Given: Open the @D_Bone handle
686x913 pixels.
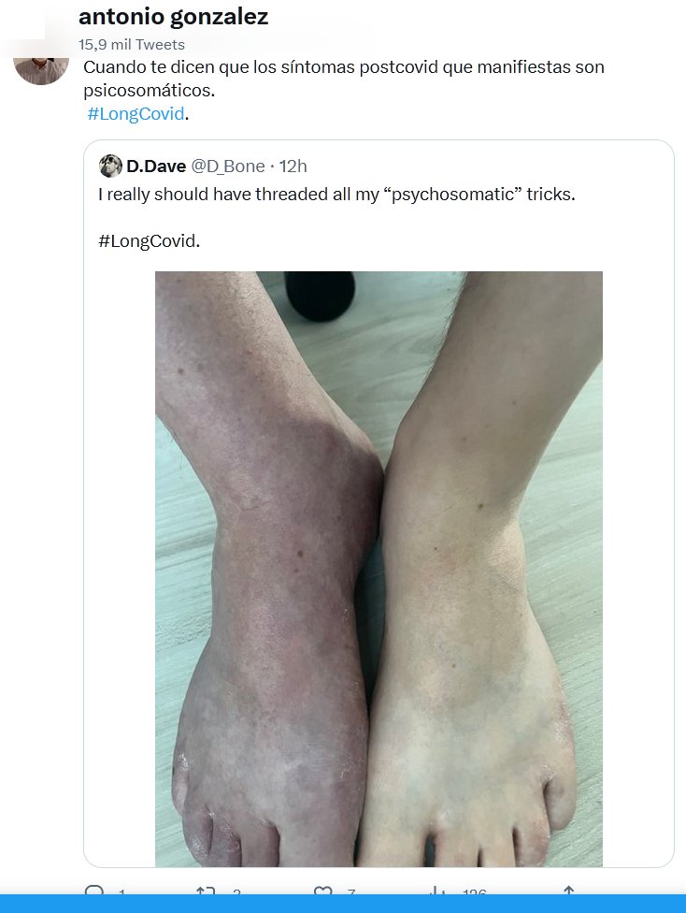Looking at the screenshot, I should (228, 167).
